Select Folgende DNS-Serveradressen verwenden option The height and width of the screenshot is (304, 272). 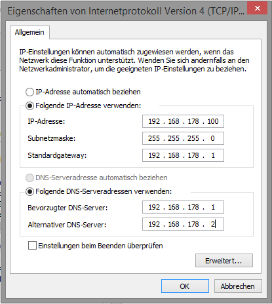pos(29,191)
